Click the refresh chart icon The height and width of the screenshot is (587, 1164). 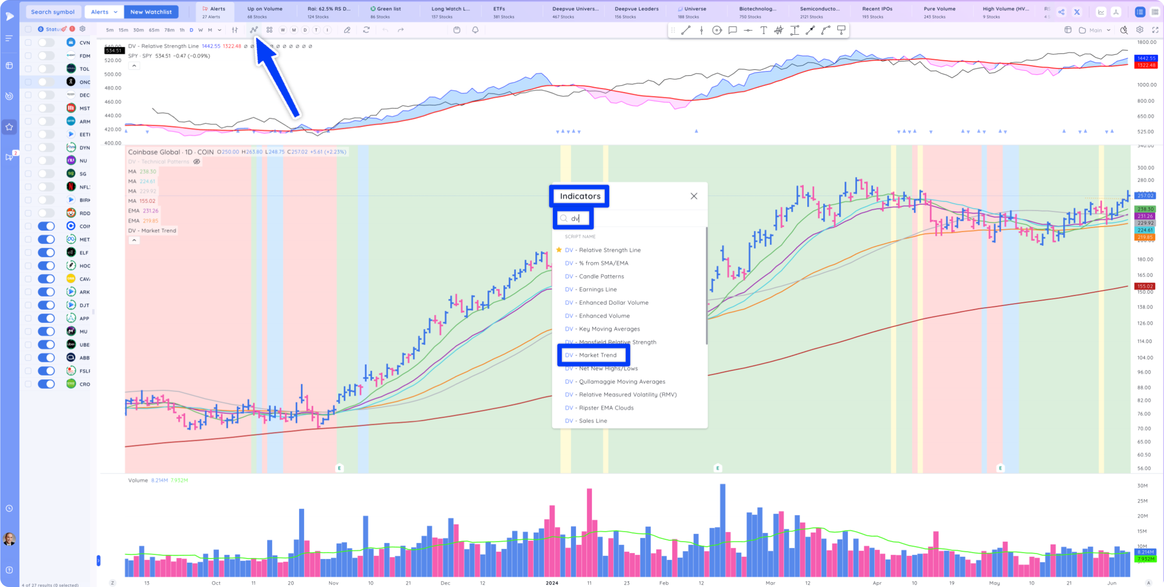tap(366, 30)
